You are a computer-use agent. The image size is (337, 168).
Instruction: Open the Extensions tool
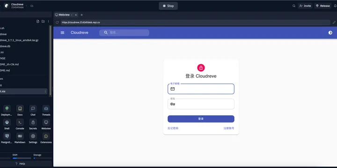click(x=46, y=136)
